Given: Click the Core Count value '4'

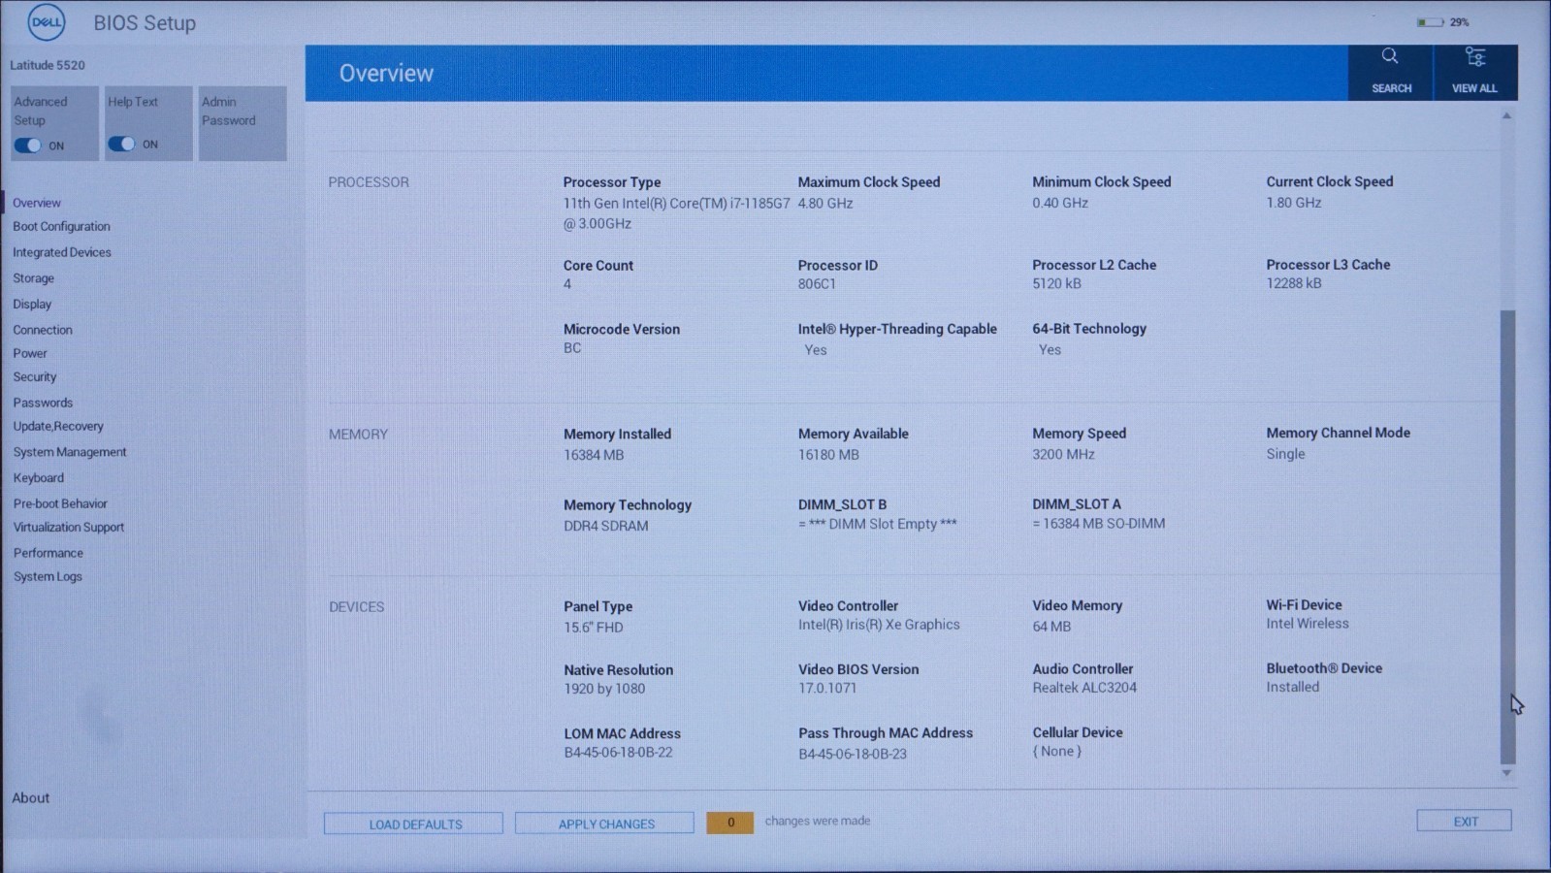Looking at the screenshot, I should click(x=567, y=284).
